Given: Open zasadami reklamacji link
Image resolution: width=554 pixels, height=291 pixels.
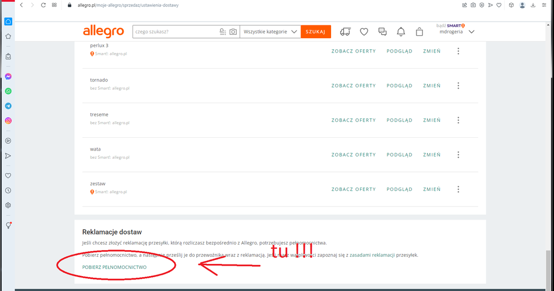Looking at the screenshot, I should pos(372,255).
